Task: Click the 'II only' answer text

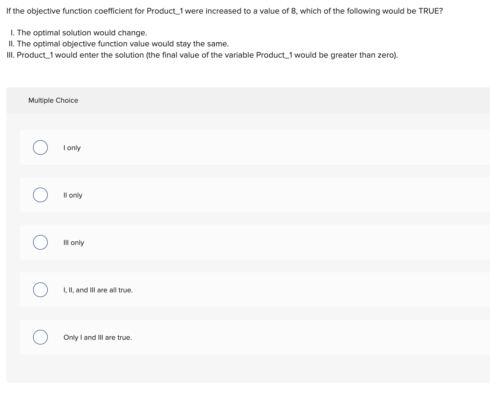Action: (x=73, y=195)
